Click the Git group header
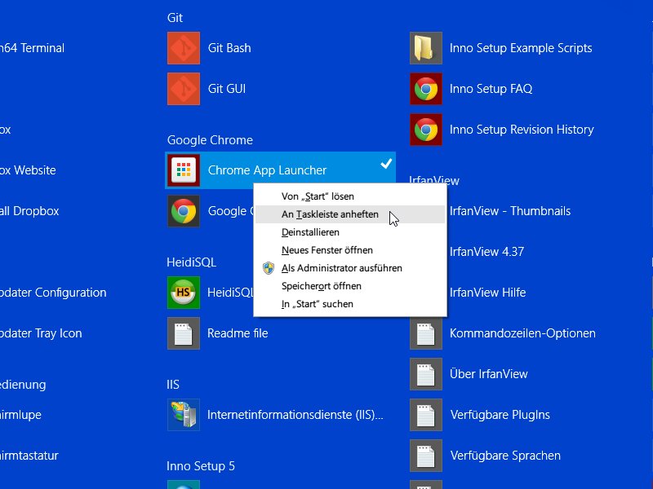Image resolution: width=653 pixels, height=489 pixels. 175,17
